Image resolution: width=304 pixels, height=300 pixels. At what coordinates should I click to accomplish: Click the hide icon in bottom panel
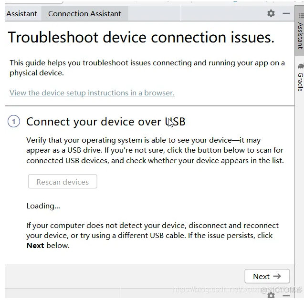coord(286,296)
